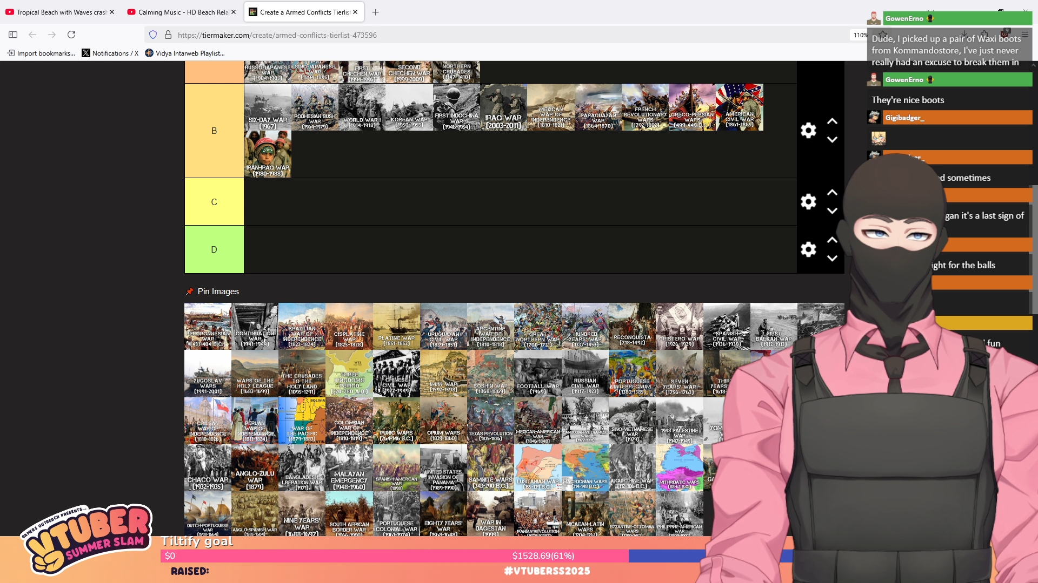The image size is (1038, 583).
Task: Select Greco-Persian Wars image
Action: coord(692,107)
